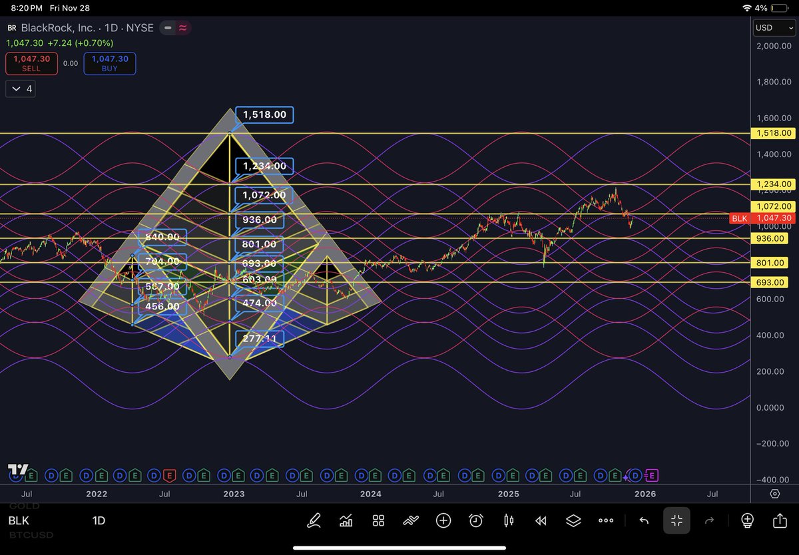799x555 pixels.
Task: Tap the yellow 1,072.00 price axis label
Action: click(x=773, y=206)
